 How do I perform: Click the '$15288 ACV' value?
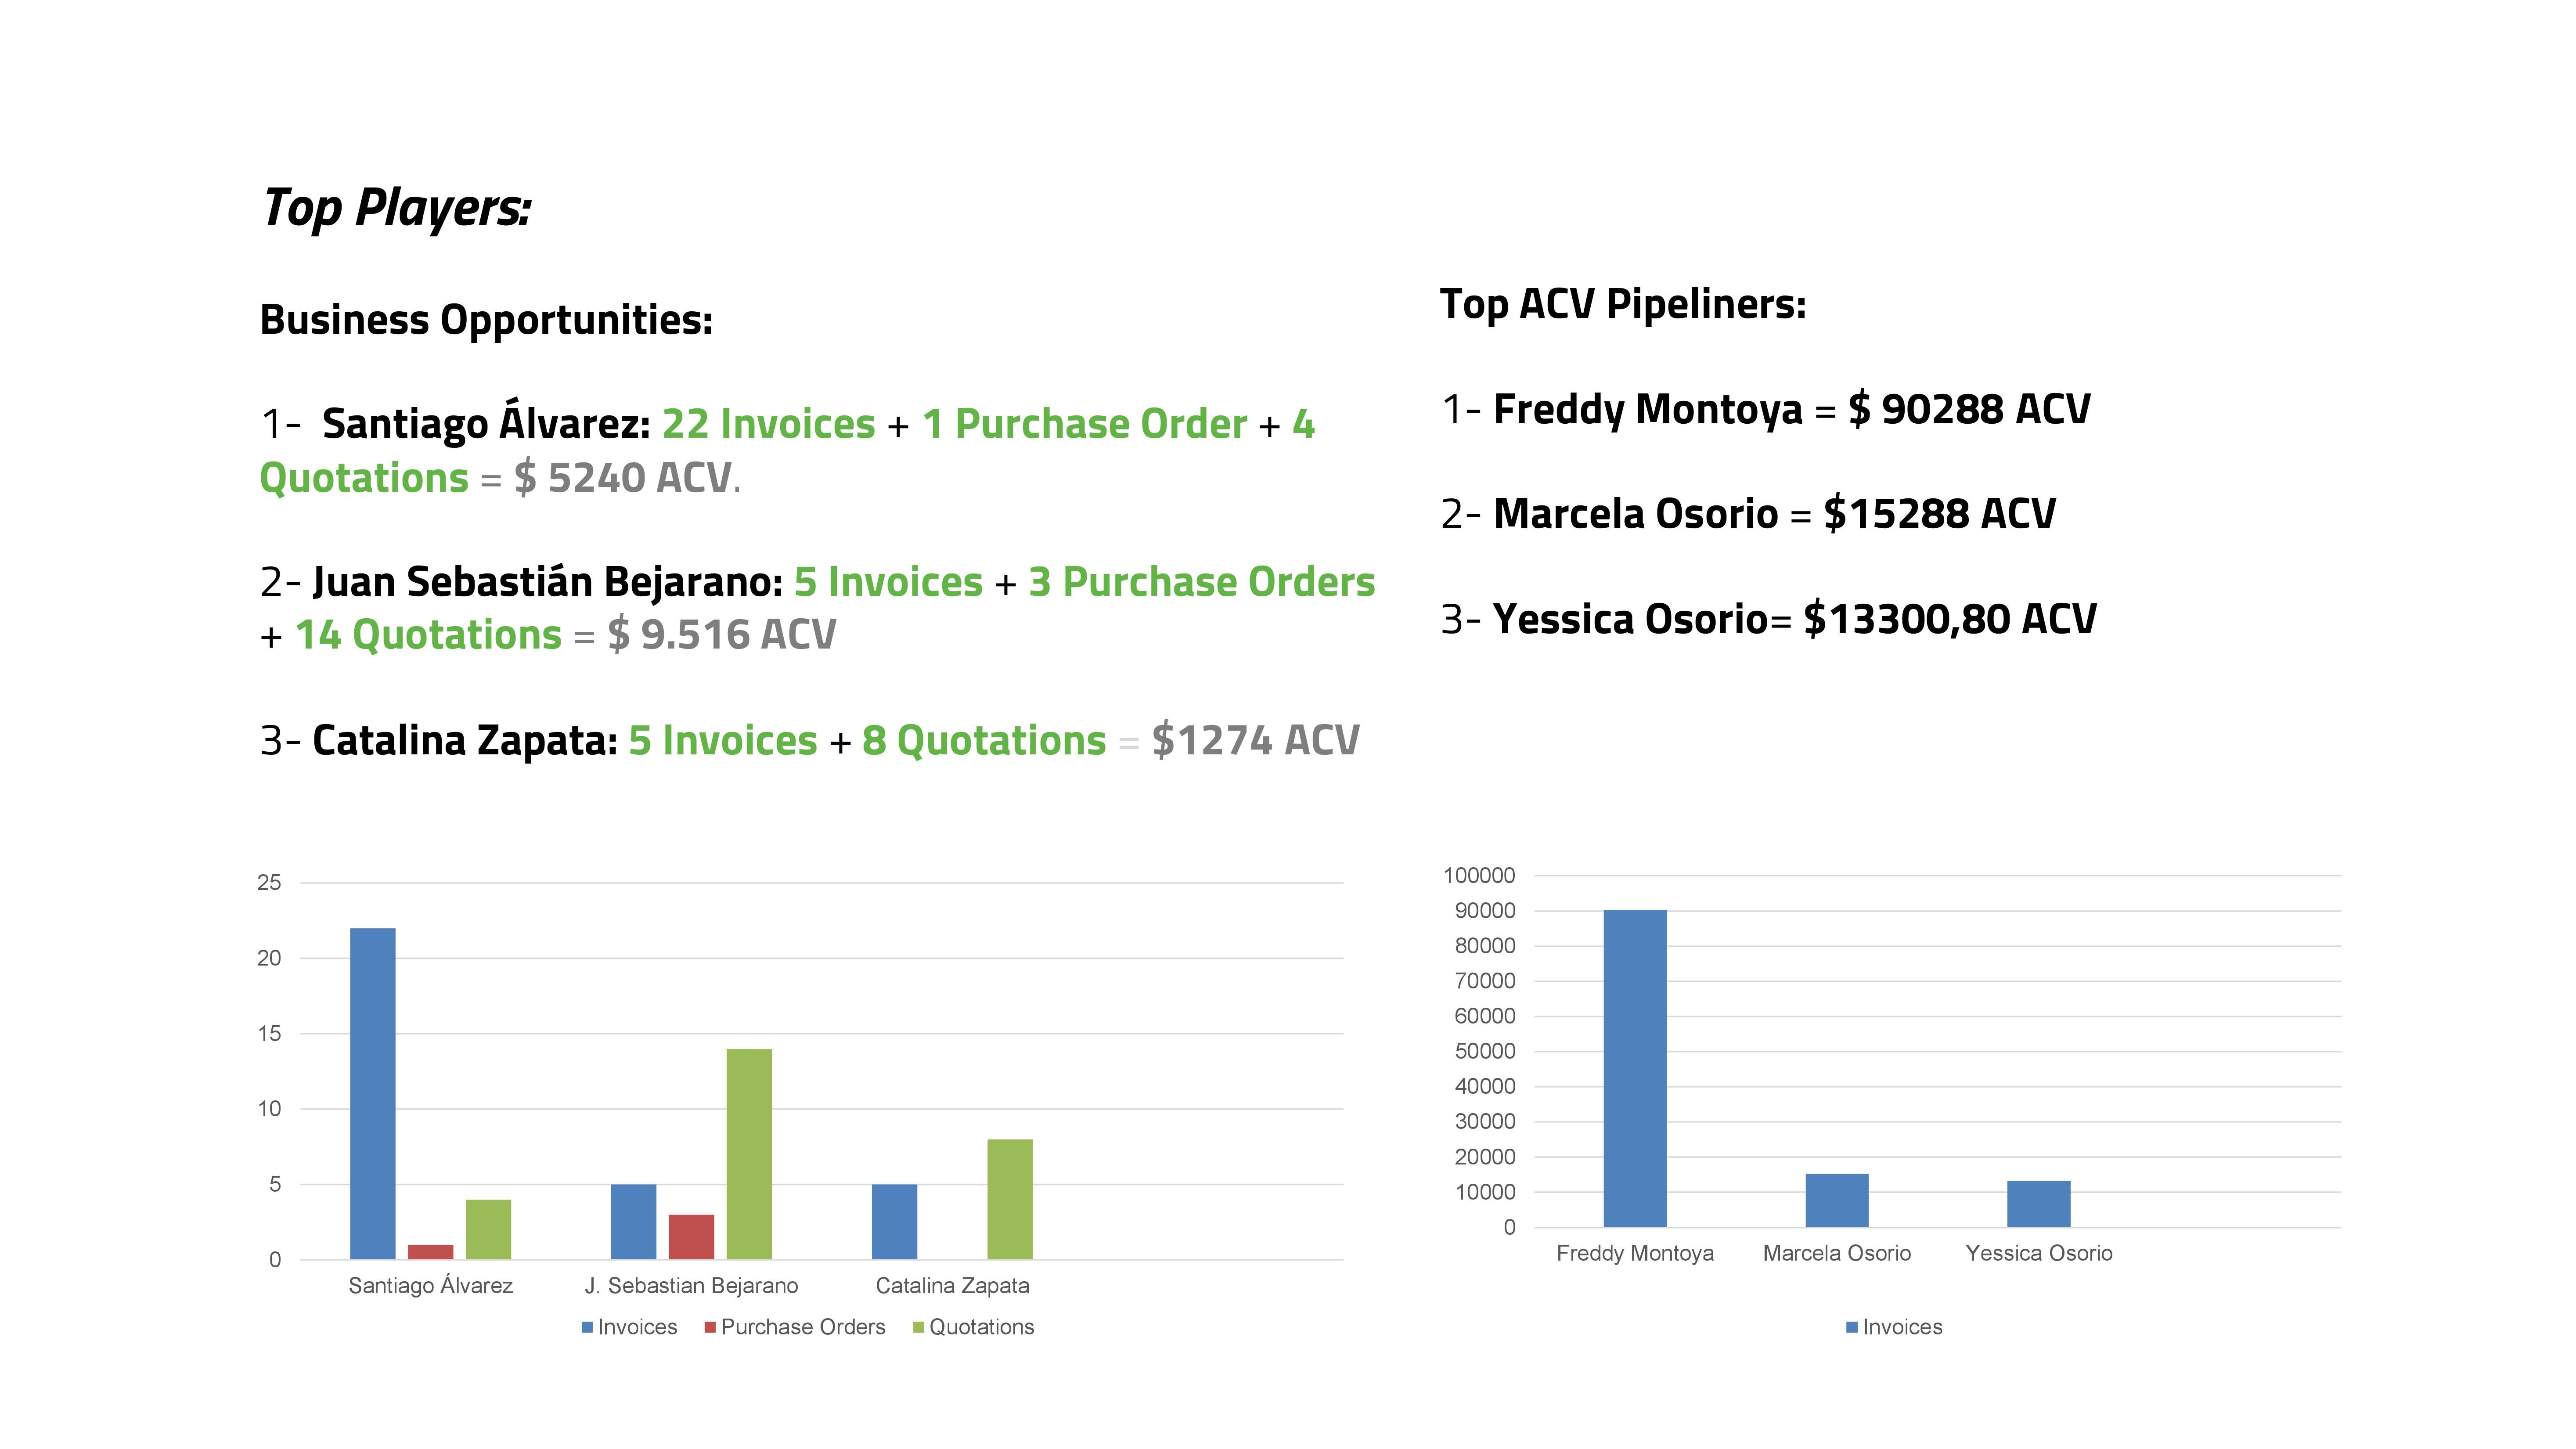1940,514
